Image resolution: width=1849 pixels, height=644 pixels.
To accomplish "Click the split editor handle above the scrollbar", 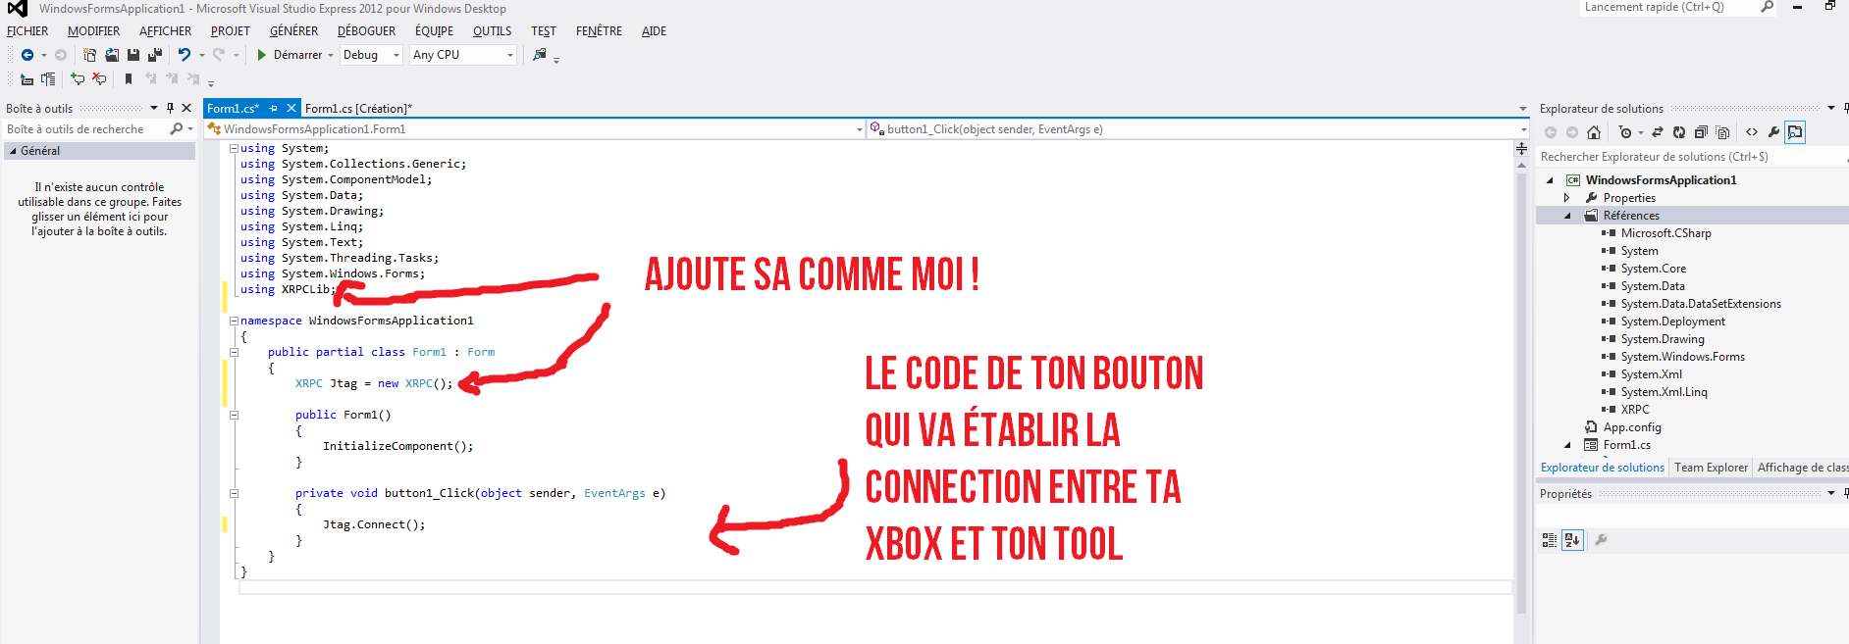I will (x=1522, y=148).
